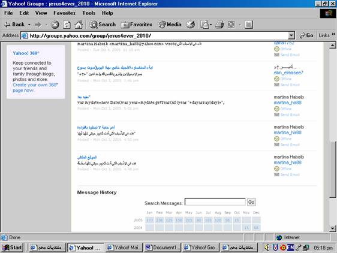Open the Media pane from toolbar
This screenshot has width=337, height=253.
point(170,25)
